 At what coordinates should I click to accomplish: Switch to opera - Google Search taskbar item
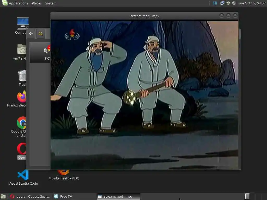pos(30,196)
